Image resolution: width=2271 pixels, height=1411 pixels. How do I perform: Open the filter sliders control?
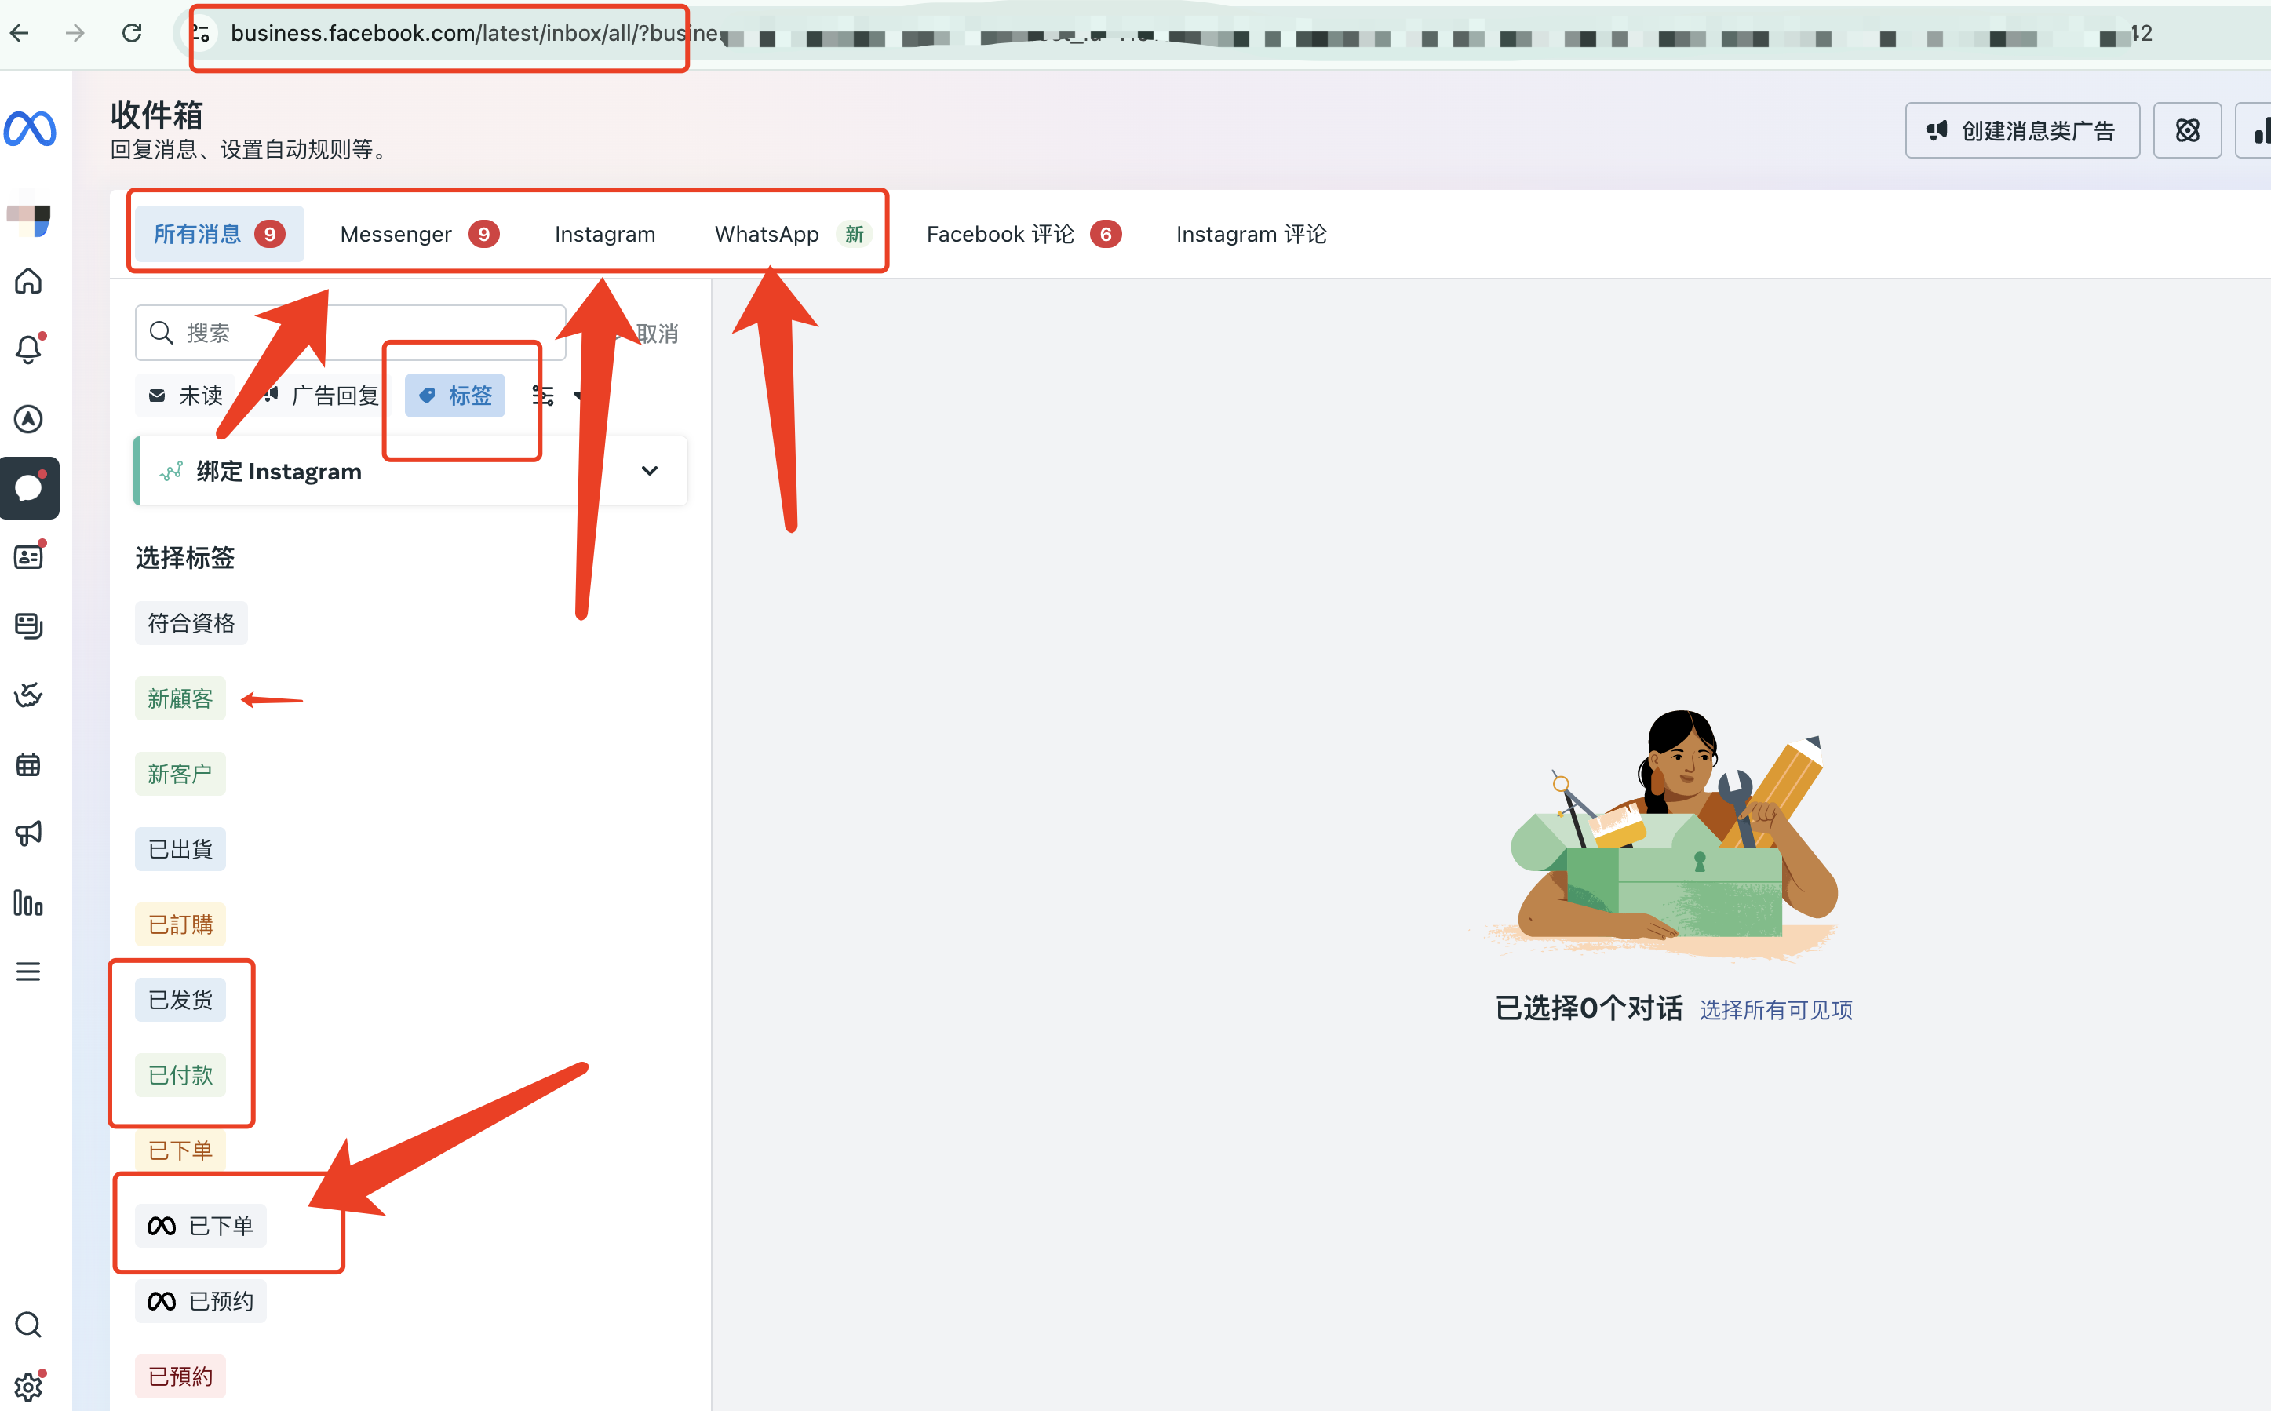pyautogui.click(x=542, y=395)
